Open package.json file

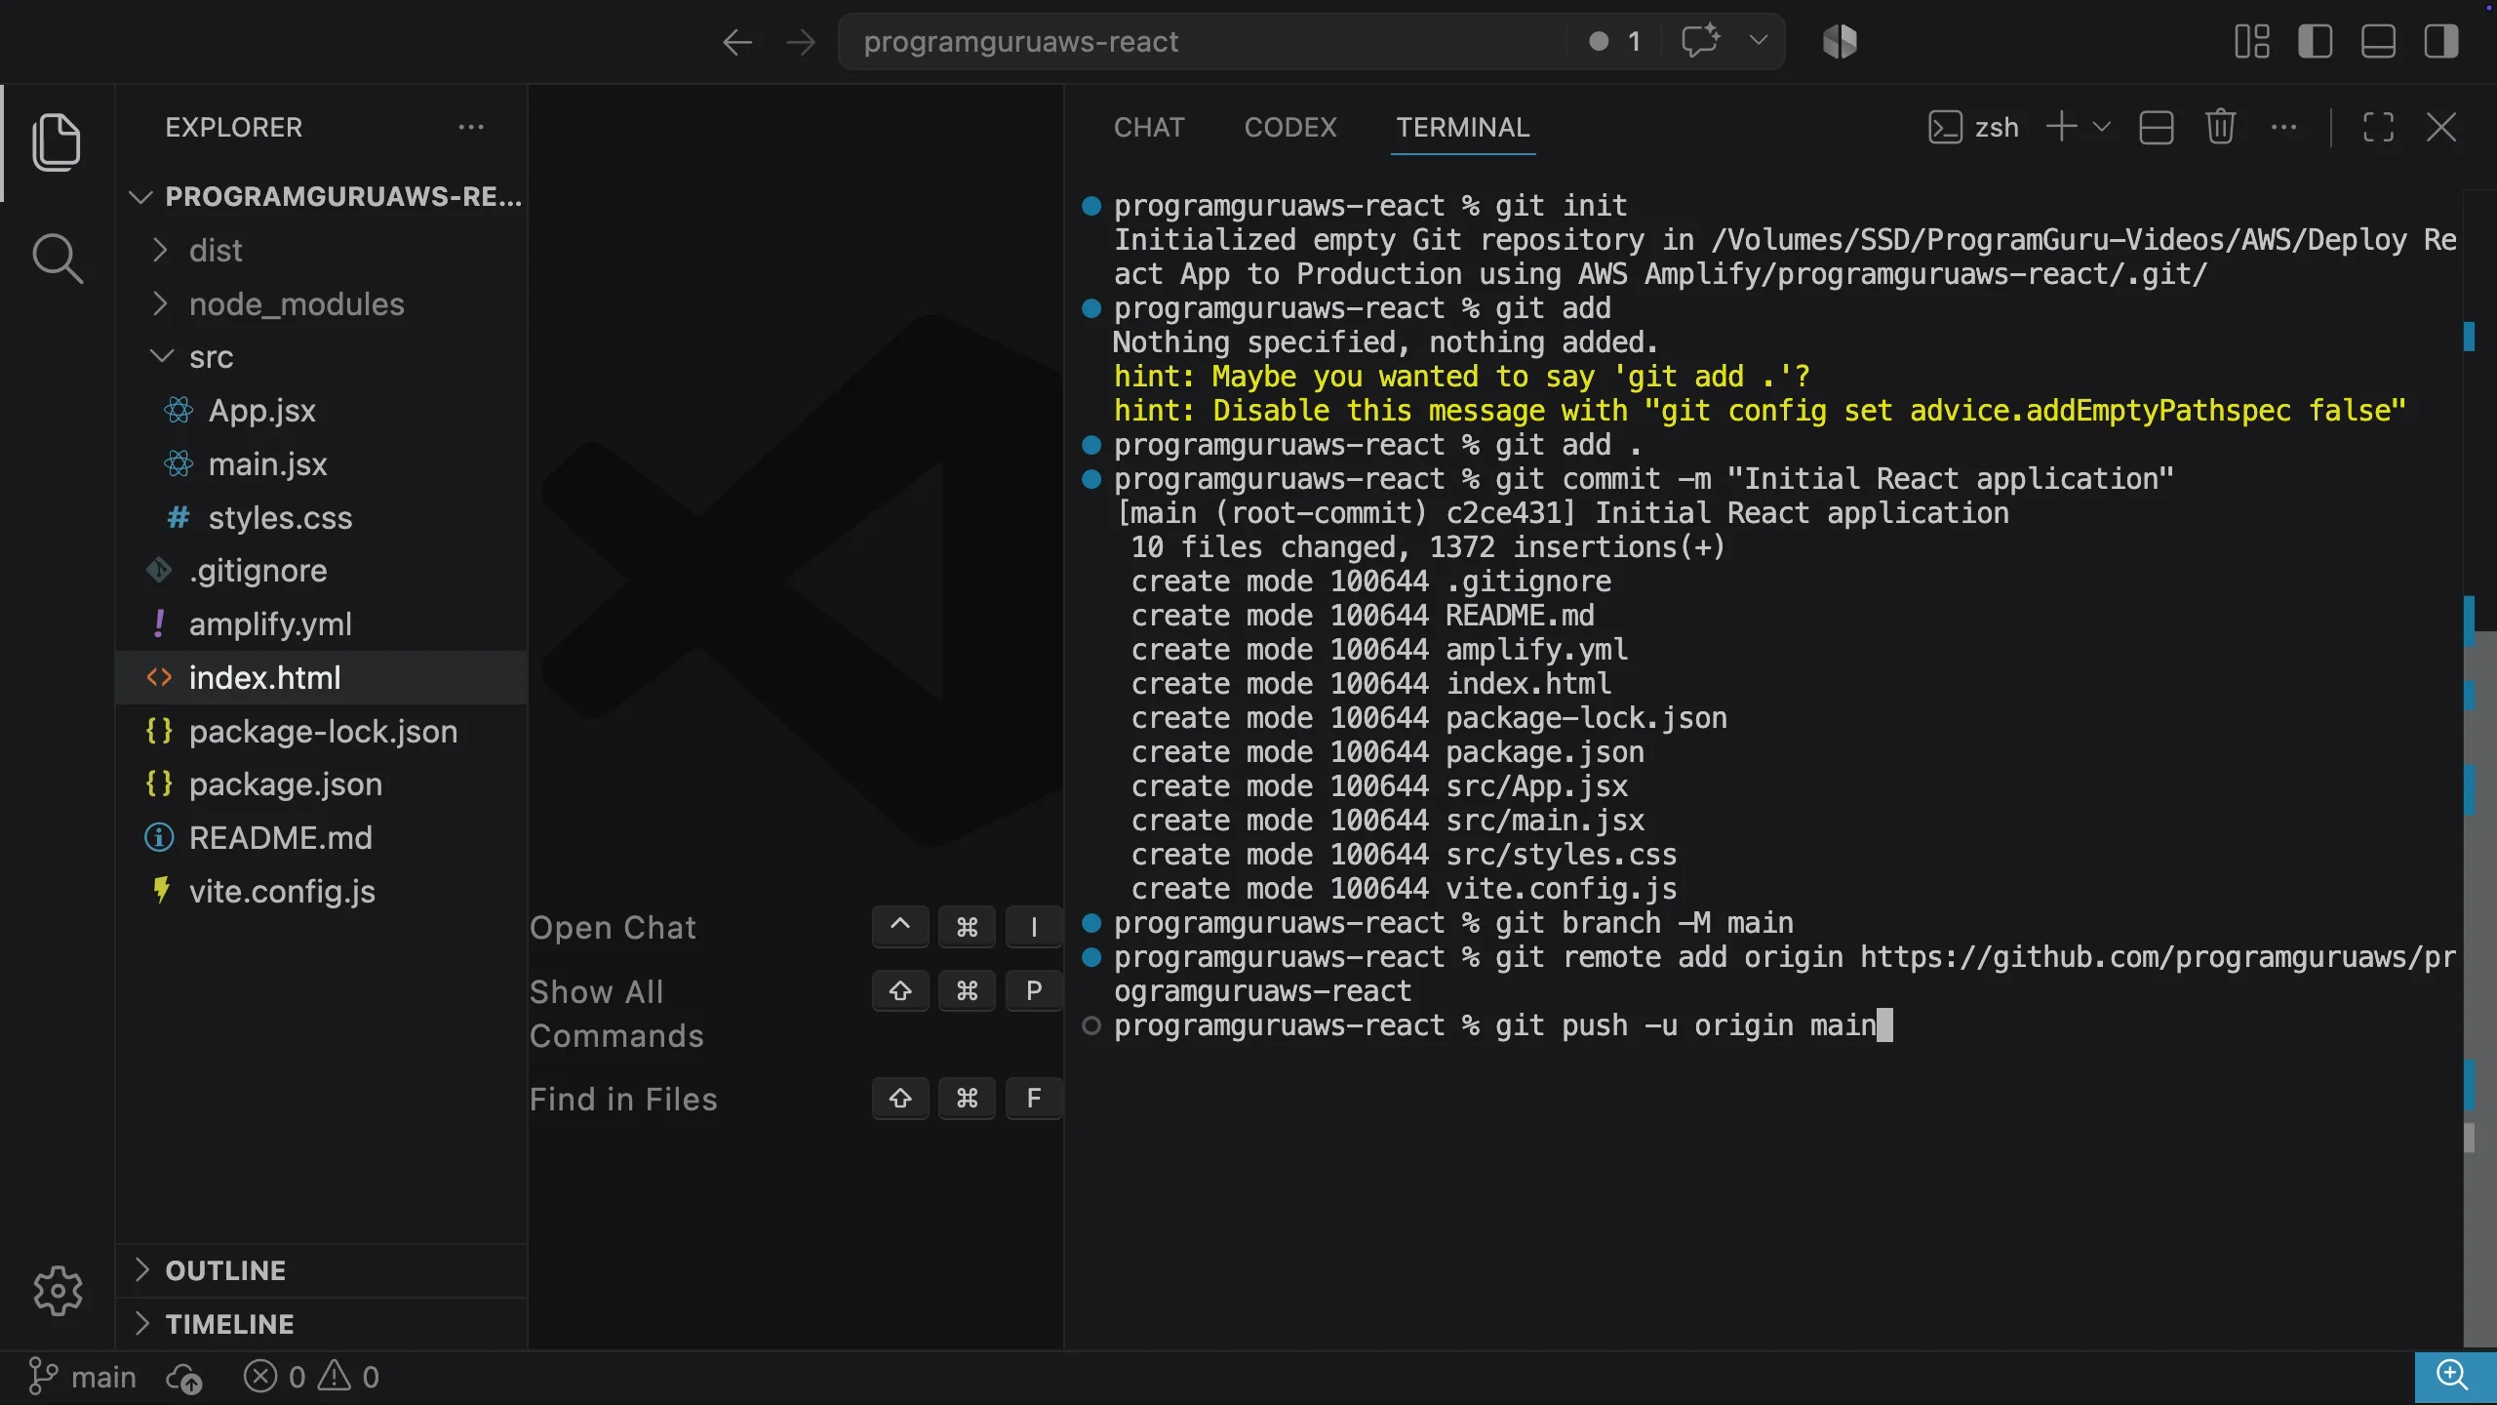pos(322,784)
